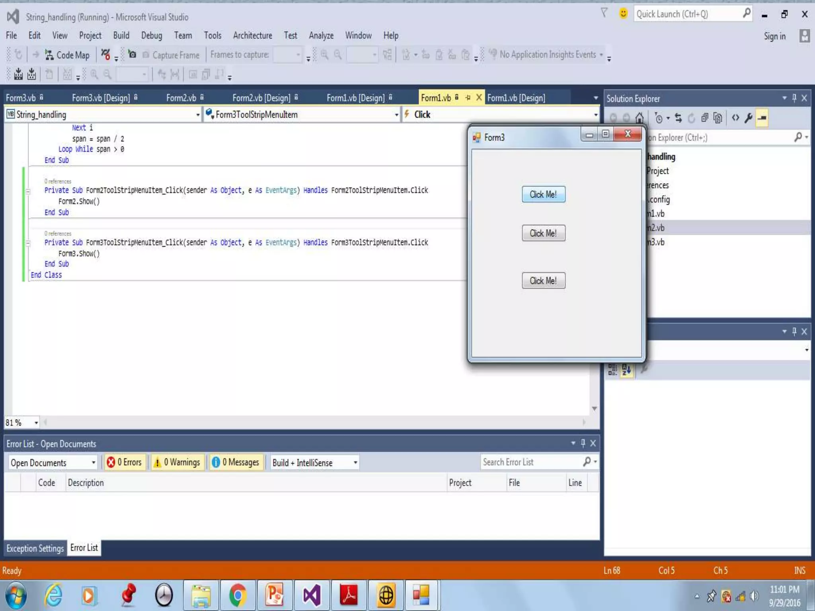Click Show All Files icon in Solution Explorer
Screen dimensions: 815x611
click(718, 118)
